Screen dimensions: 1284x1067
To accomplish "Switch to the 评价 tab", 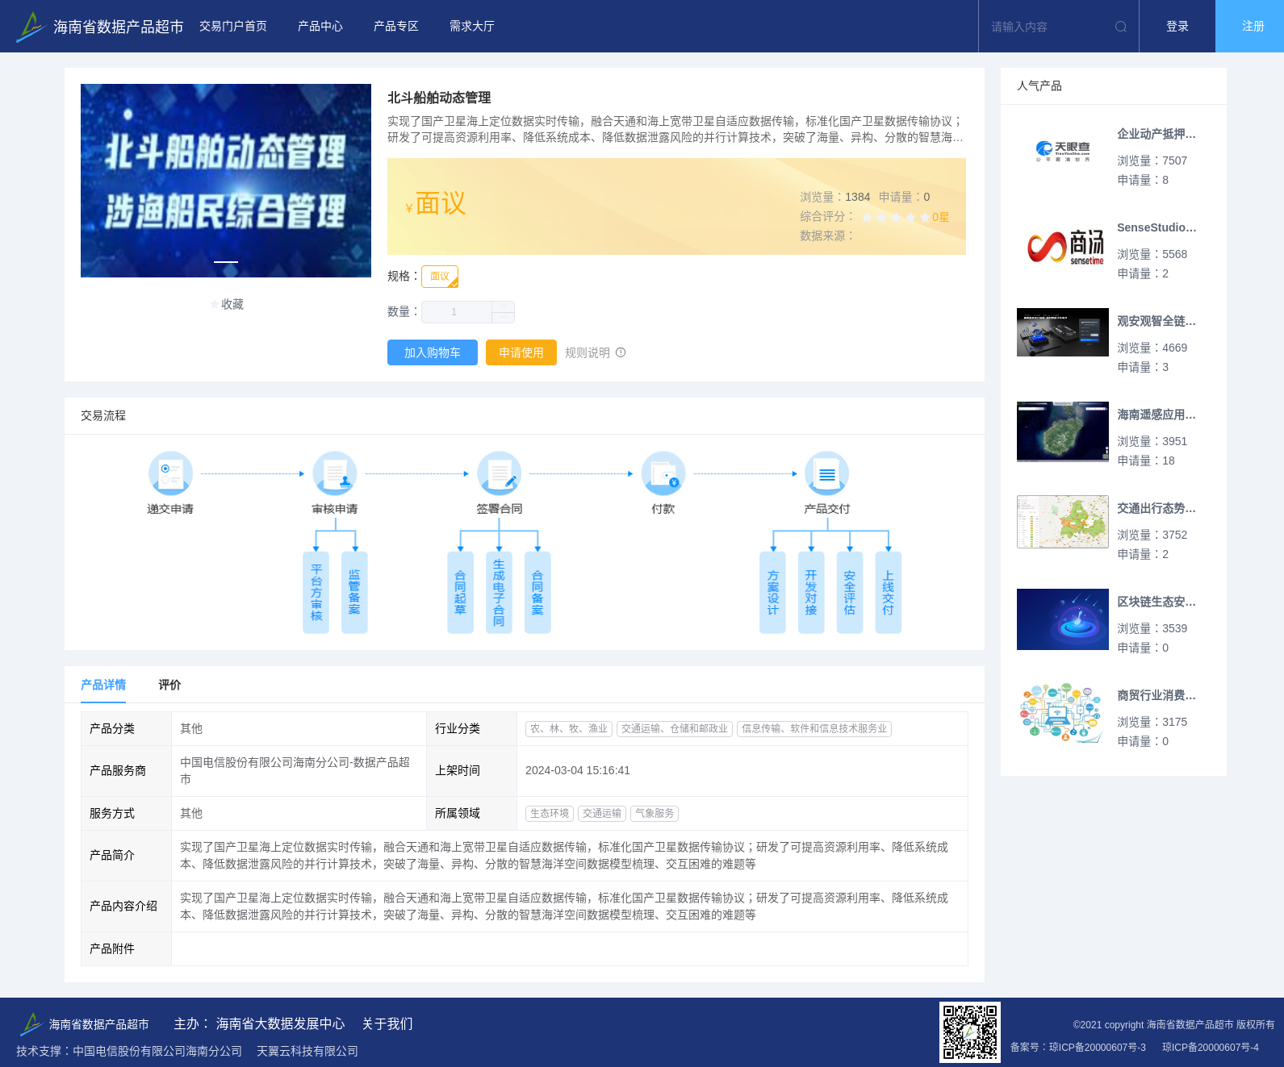I will 169,685.
